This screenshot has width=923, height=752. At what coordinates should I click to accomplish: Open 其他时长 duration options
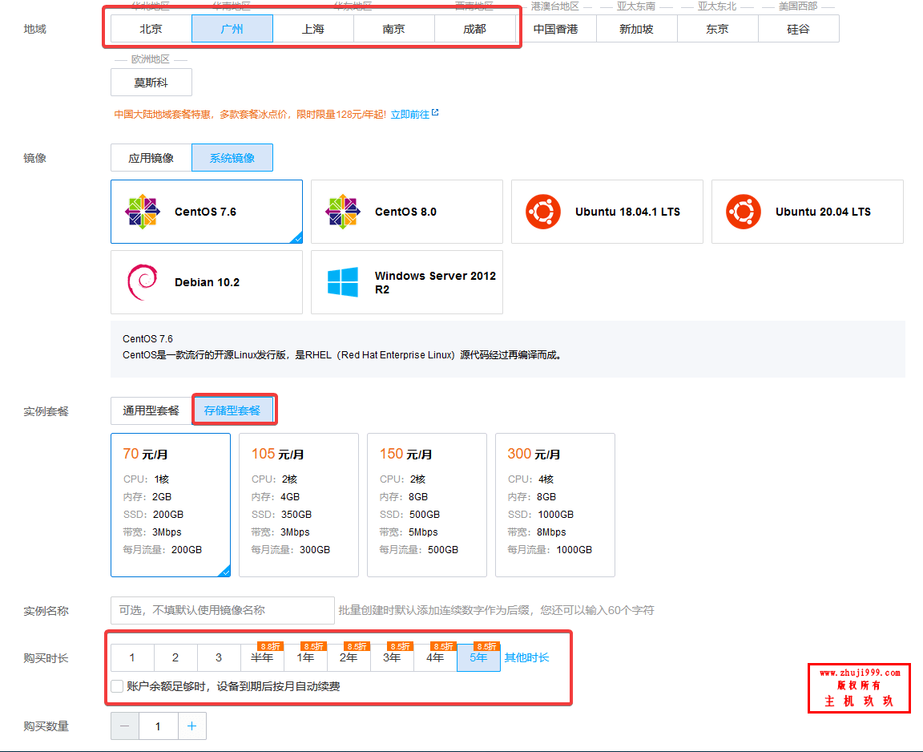pos(526,657)
